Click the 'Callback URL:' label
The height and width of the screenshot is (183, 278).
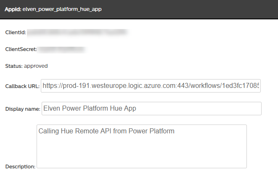click(22, 86)
